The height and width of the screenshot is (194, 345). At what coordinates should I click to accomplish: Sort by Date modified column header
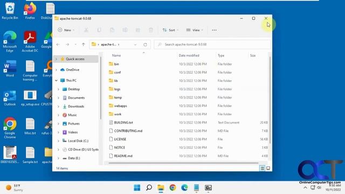[x=189, y=56]
